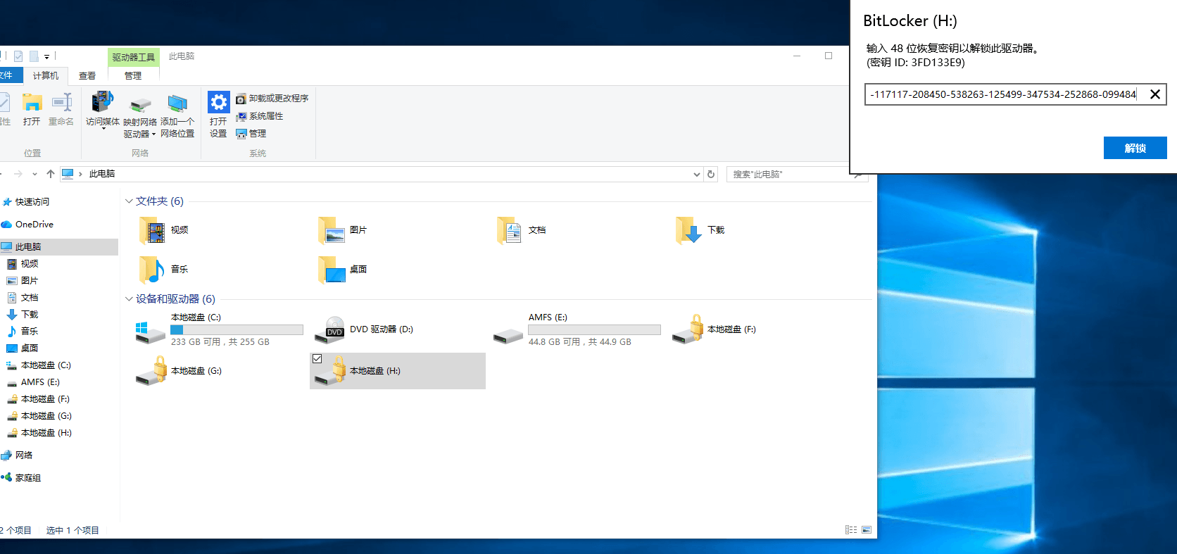Select OneDrive in navigation pane
The width and height of the screenshot is (1177, 554).
point(34,225)
